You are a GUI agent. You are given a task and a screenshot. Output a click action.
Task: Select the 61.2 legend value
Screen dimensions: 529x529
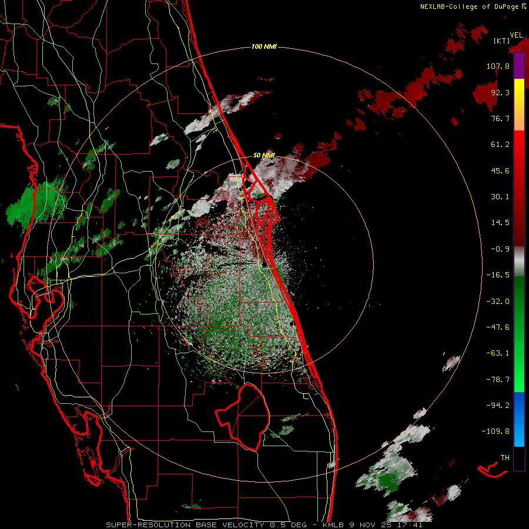tap(500, 145)
